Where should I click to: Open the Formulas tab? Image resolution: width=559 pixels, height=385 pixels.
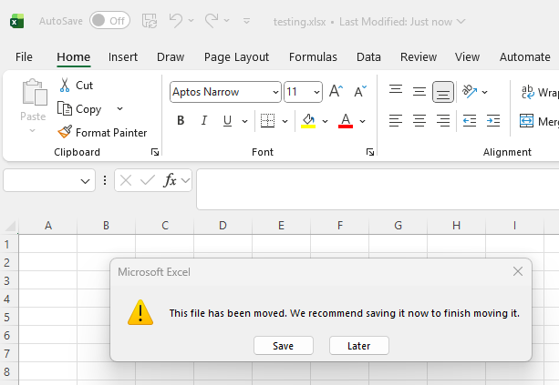313,57
